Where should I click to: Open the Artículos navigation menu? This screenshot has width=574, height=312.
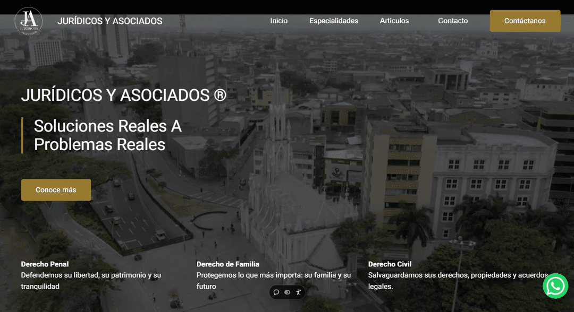[394, 21]
